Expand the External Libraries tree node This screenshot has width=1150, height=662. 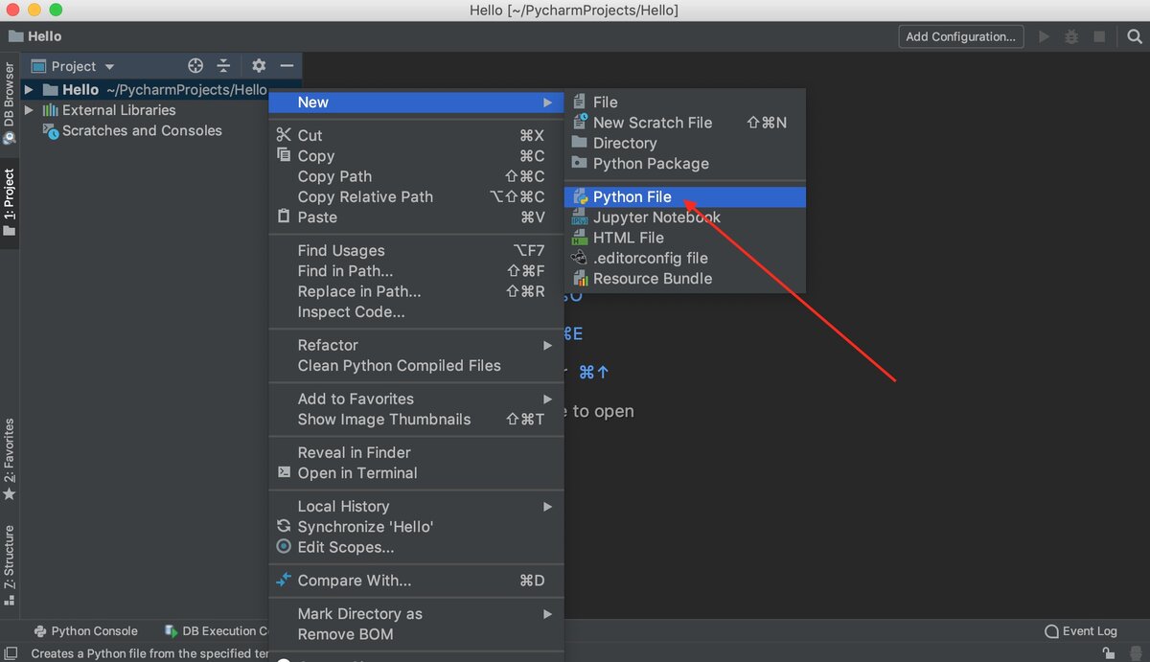click(x=29, y=110)
